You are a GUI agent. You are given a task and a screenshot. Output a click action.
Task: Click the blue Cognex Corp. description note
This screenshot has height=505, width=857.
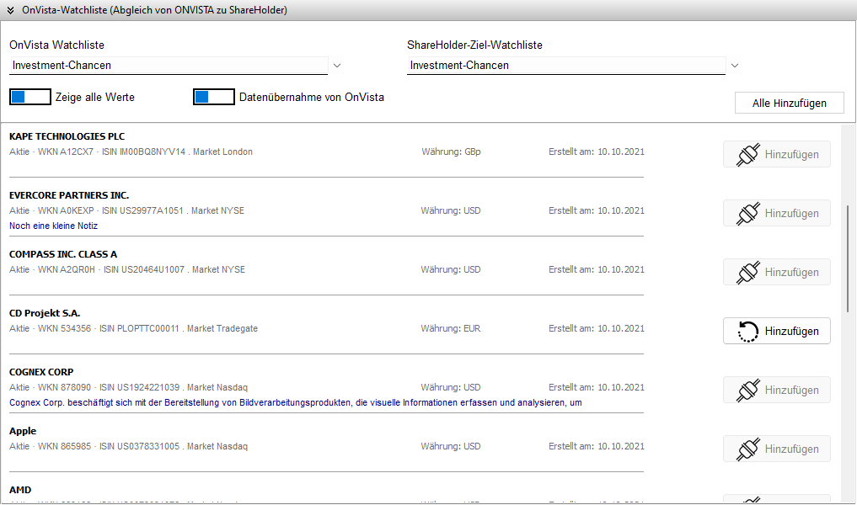(x=295, y=403)
